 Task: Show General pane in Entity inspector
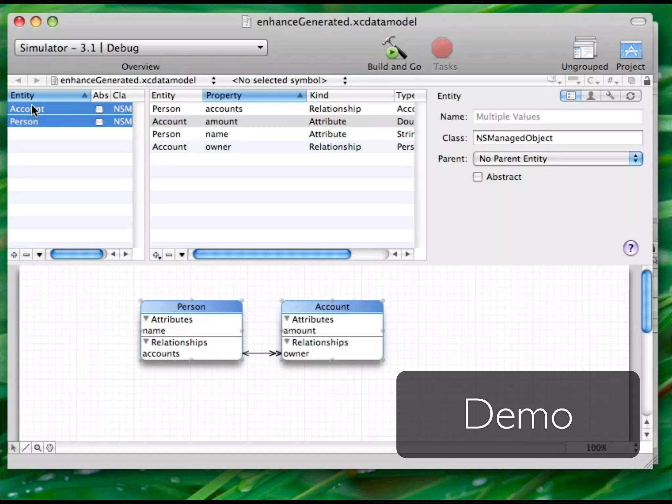pos(571,96)
